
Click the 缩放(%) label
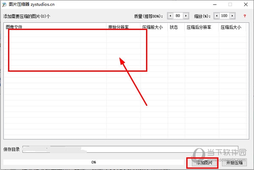pos(202,16)
